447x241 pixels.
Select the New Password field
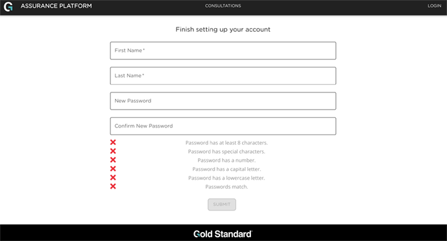point(223,101)
